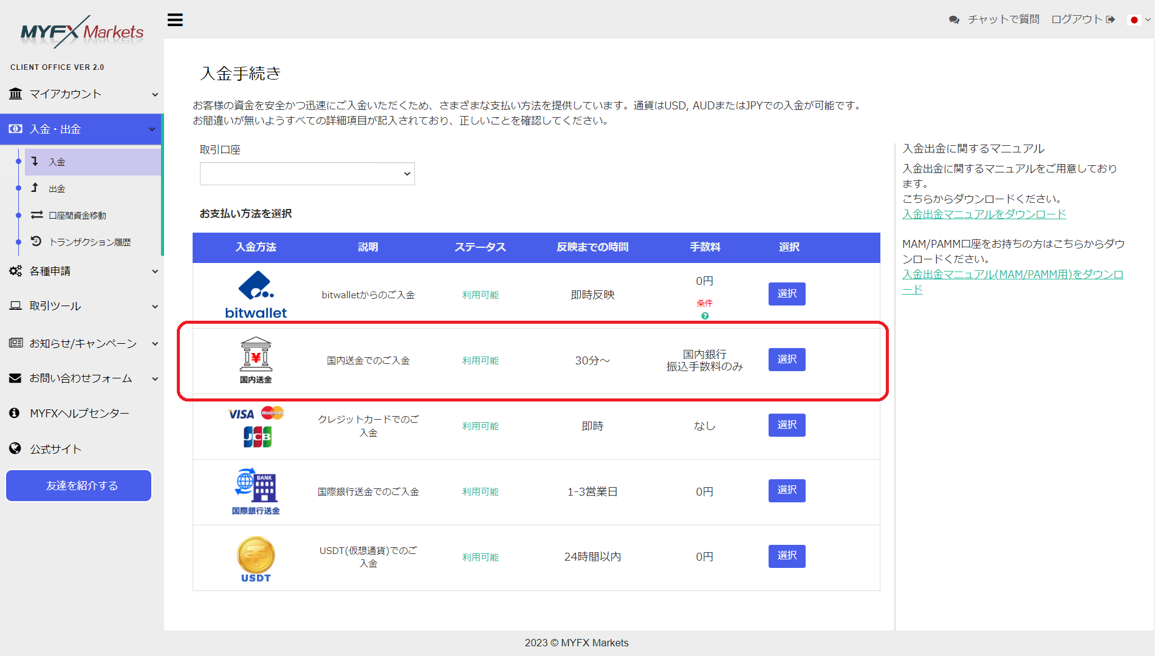Click ログアウト in the header
Screen dimensions: 1155x656
1077,19
